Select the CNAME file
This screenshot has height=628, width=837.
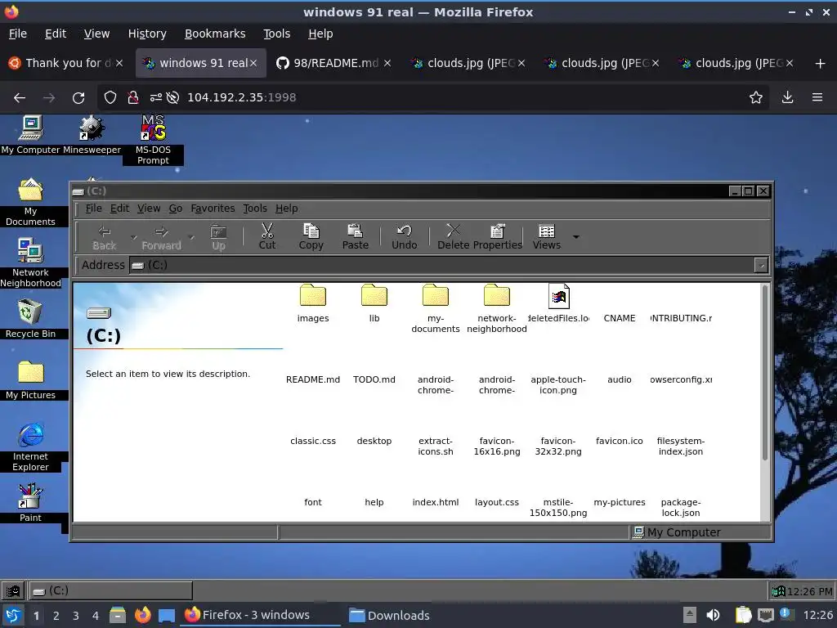[x=620, y=318]
